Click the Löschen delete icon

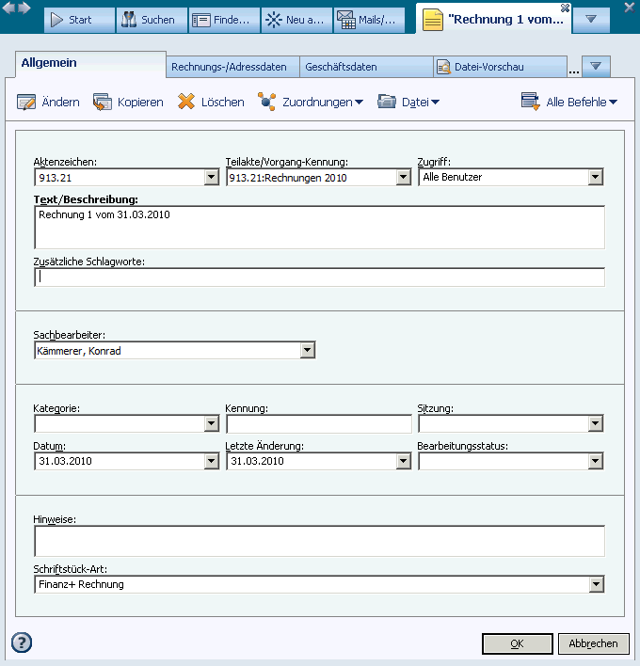pos(186,102)
